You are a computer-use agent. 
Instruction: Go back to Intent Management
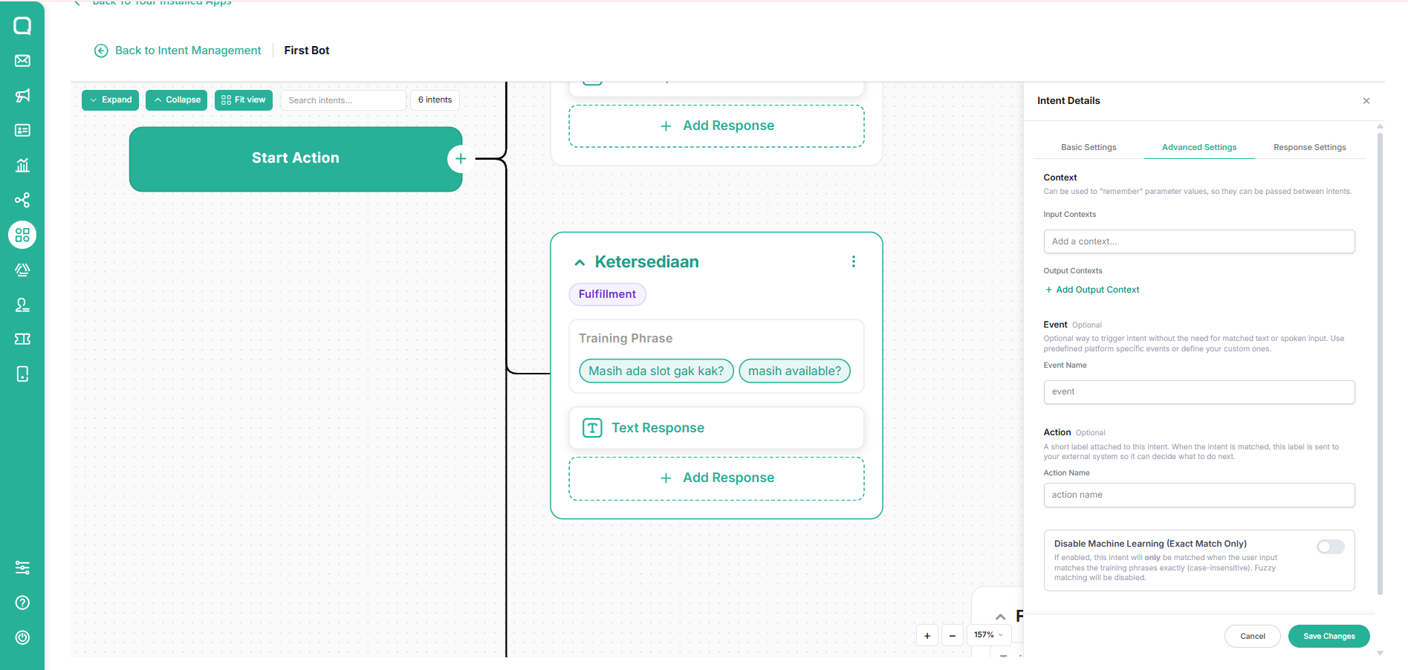coord(188,51)
